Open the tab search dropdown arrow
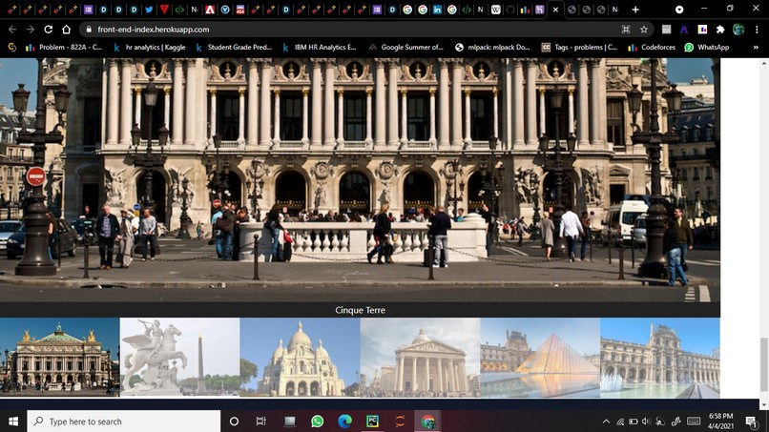The width and height of the screenshot is (769, 432). pyautogui.click(x=679, y=10)
